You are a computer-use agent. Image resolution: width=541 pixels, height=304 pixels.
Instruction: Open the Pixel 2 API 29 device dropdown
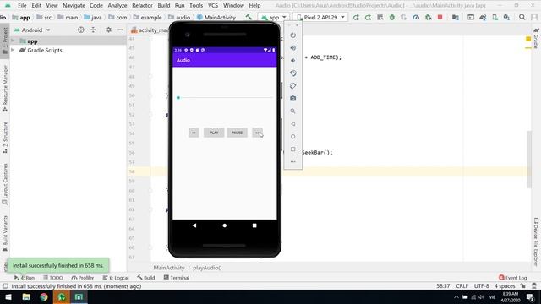click(320, 17)
